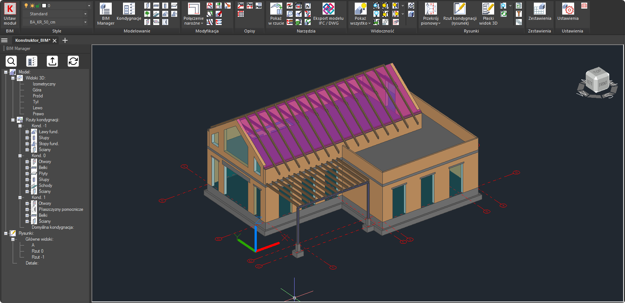Click the TOP face of the view cube
This screenshot has height=303, width=625.
[x=597, y=72]
